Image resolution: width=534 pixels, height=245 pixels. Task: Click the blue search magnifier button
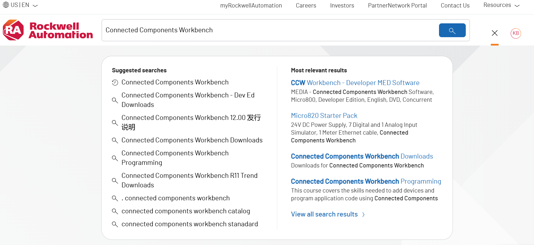coord(452,30)
